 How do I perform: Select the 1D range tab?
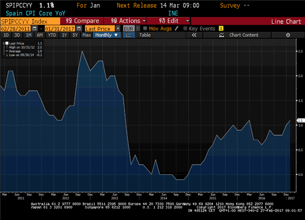[x=6, y=35]
